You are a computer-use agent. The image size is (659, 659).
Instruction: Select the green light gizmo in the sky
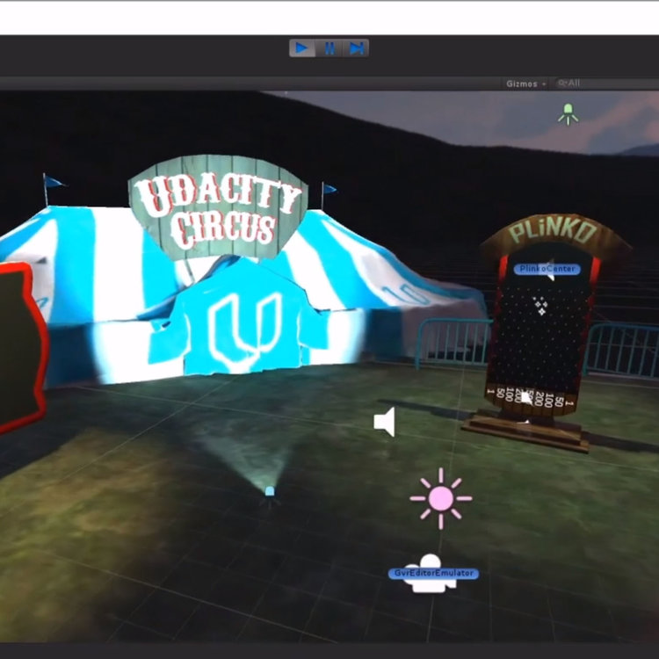(568, 114)
